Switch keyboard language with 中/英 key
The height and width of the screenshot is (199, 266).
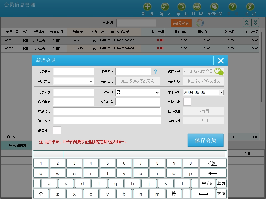[207, 183]
